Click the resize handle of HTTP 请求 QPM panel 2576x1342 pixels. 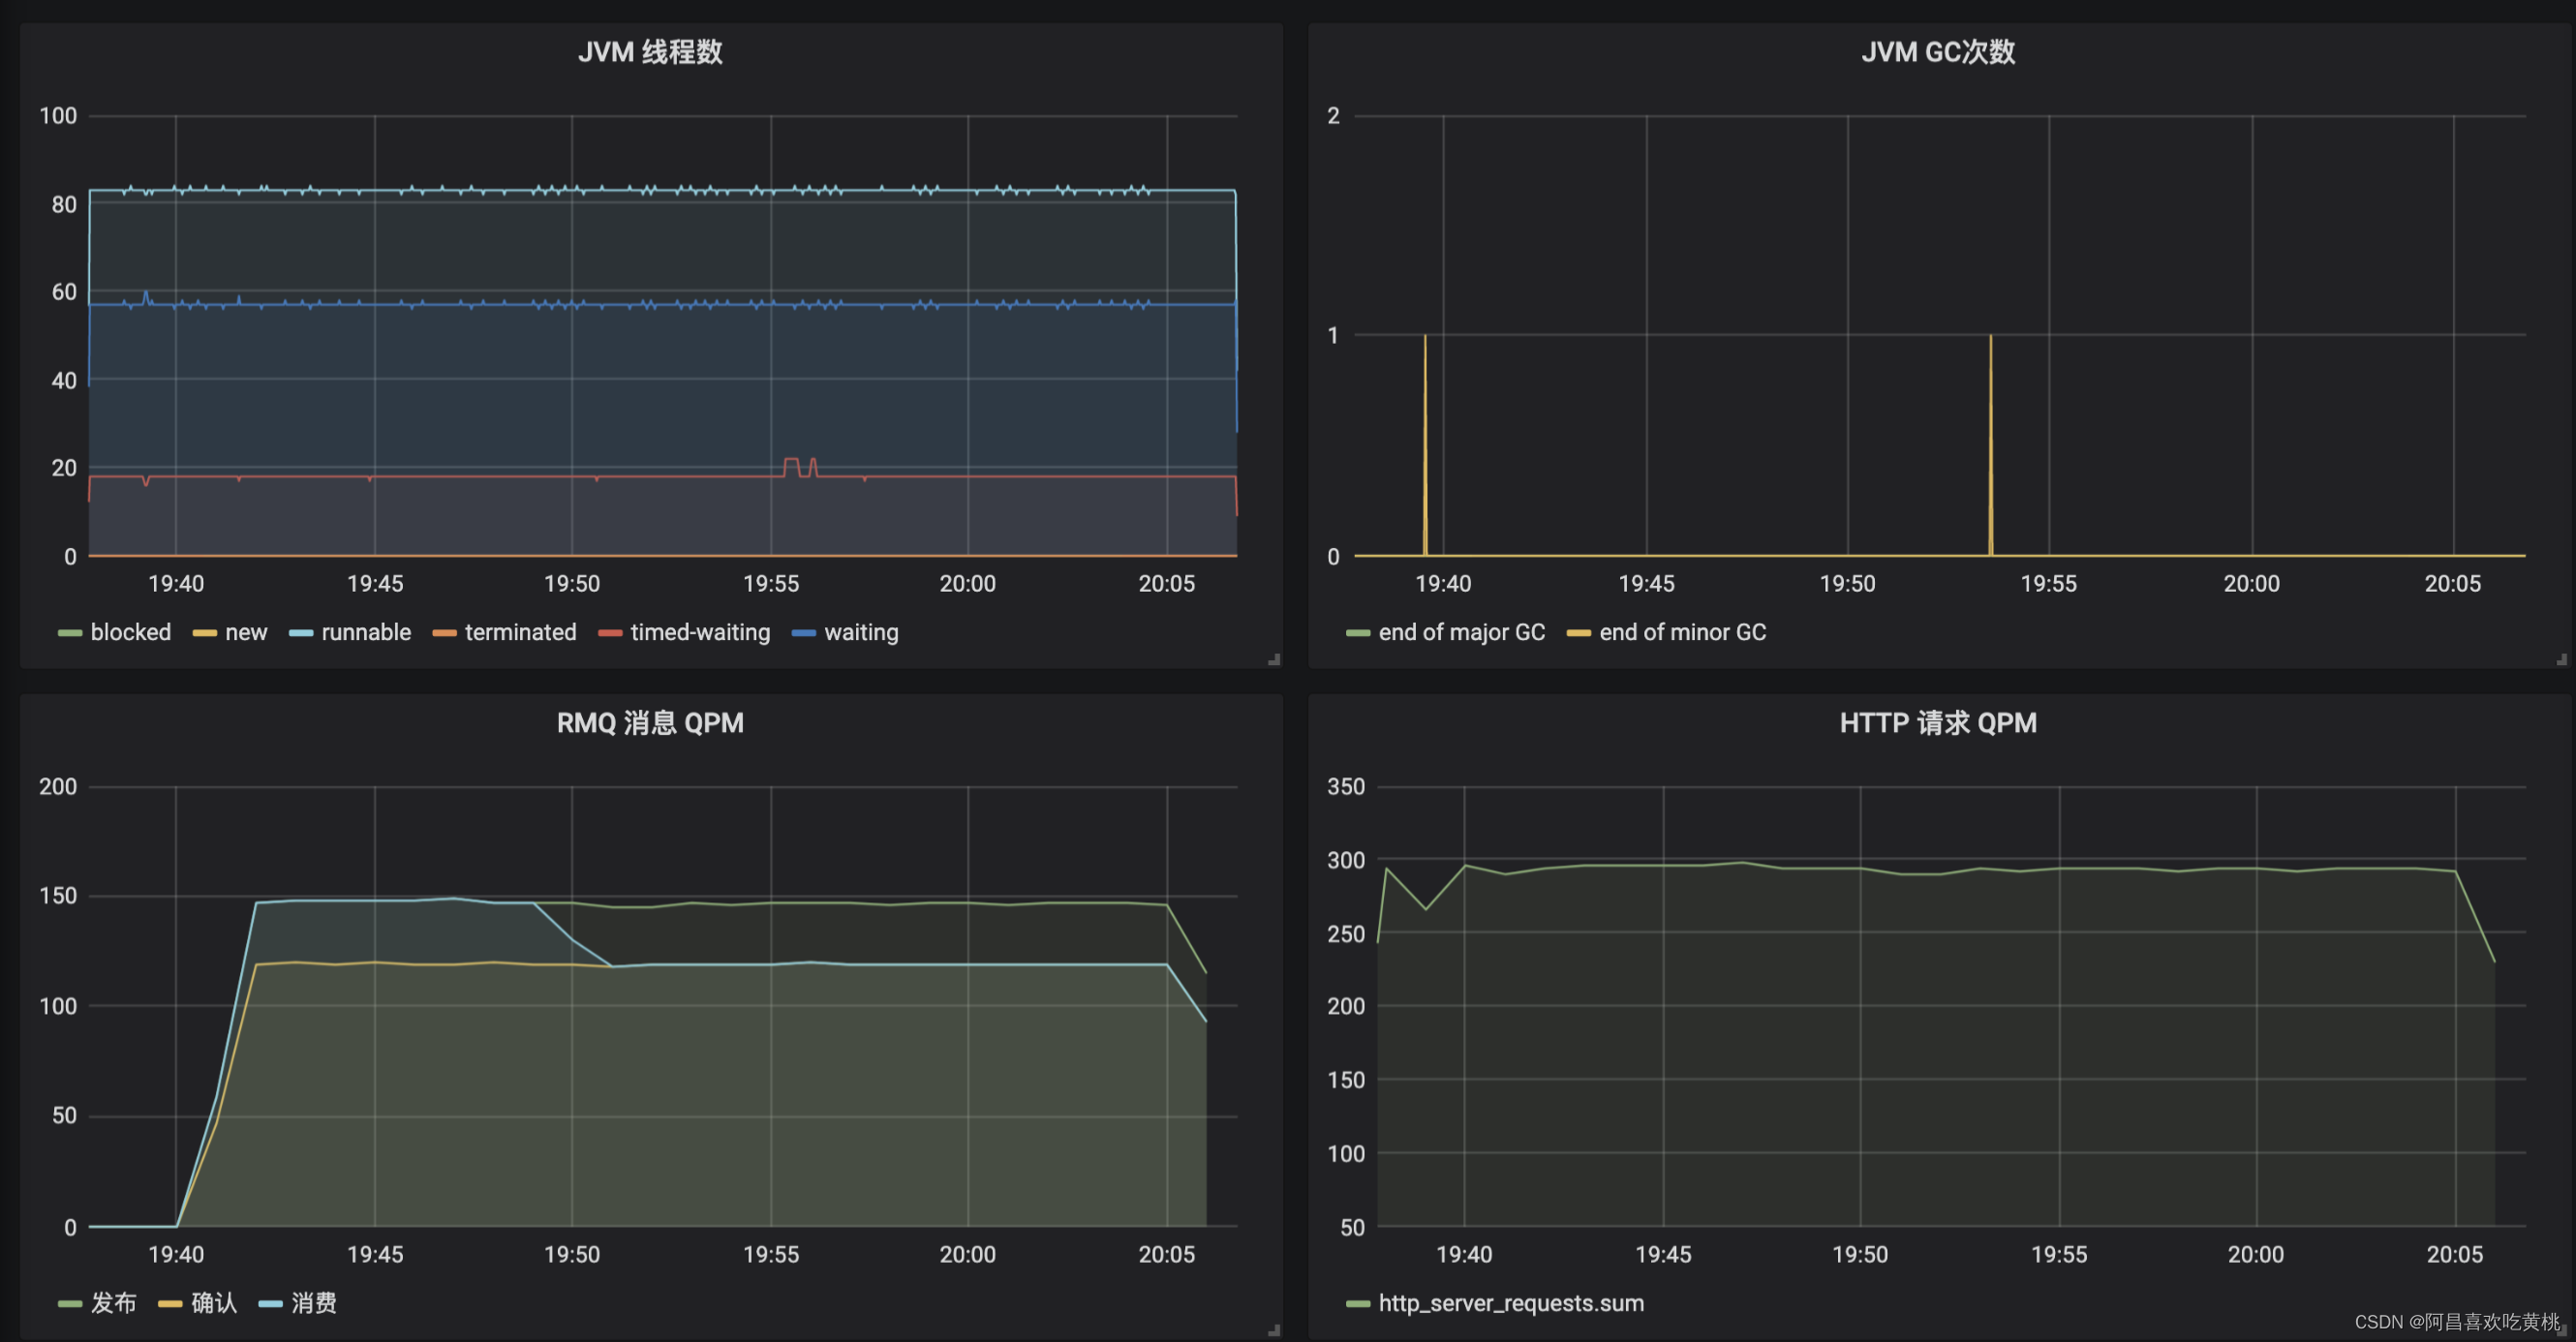2563,1330
